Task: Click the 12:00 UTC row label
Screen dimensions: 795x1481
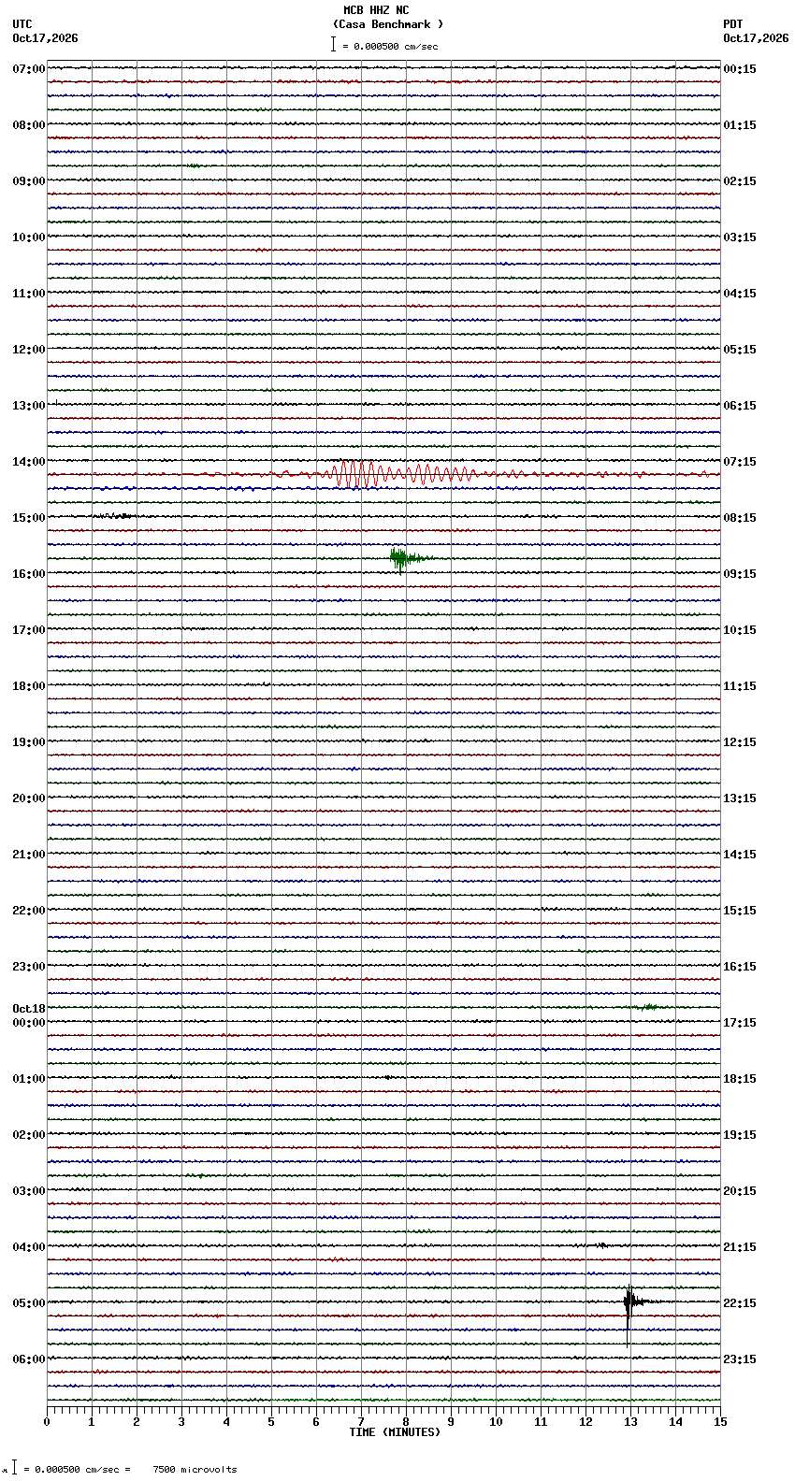Action: click(29, 350)
